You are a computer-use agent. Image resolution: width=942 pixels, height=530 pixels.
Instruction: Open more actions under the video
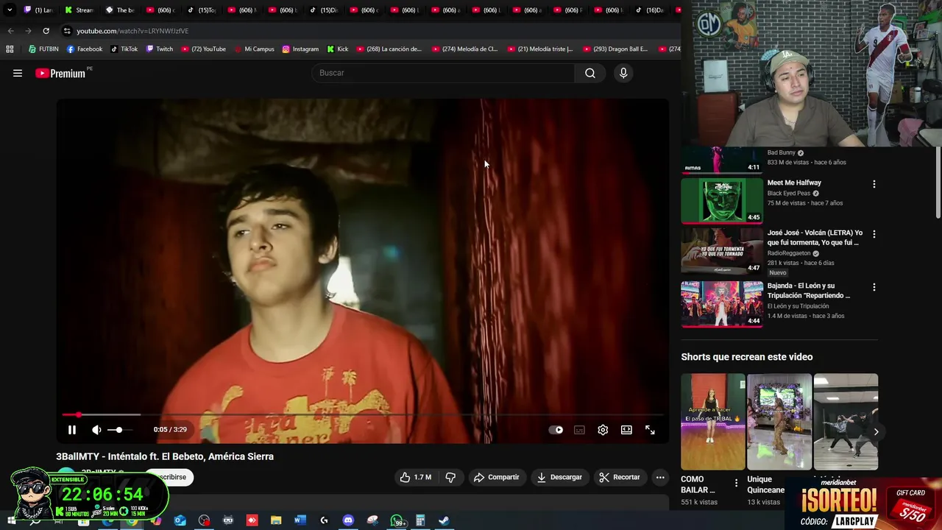click(660, 477)
